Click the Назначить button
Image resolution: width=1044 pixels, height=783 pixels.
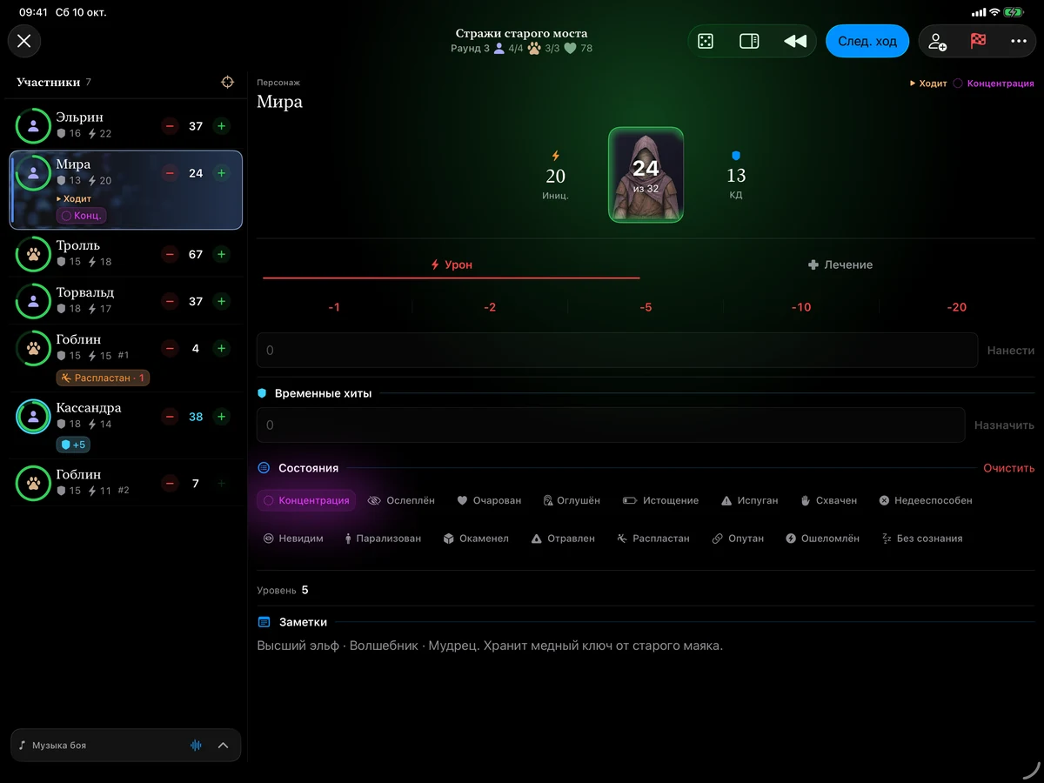(1005, 425)
